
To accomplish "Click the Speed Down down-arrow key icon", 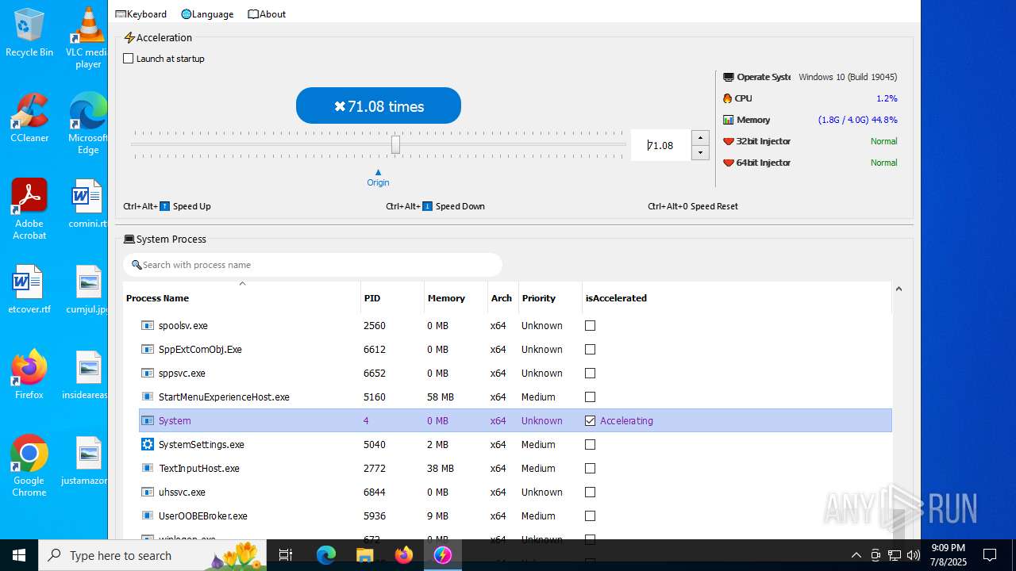I will (x=427, y=206).
